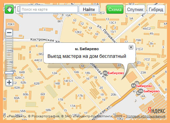Click the Найти search button
This screenshot has width=170, height=123.
pyautogui.click(x=89, y=9)
